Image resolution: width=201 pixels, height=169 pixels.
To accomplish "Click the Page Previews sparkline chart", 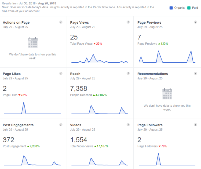I will pyautogui.click(x=167, y=57).
